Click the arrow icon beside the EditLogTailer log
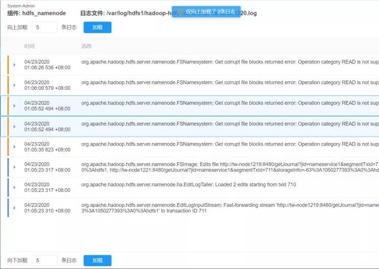Image resolution: width=379 pixels, height=269 pixels. (x=14, y=187)
